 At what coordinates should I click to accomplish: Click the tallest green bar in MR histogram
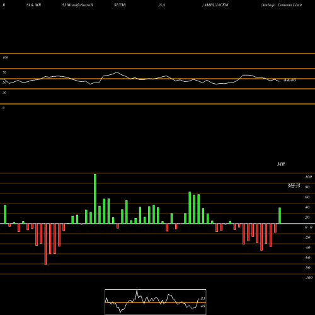click(x=95, y=198)
